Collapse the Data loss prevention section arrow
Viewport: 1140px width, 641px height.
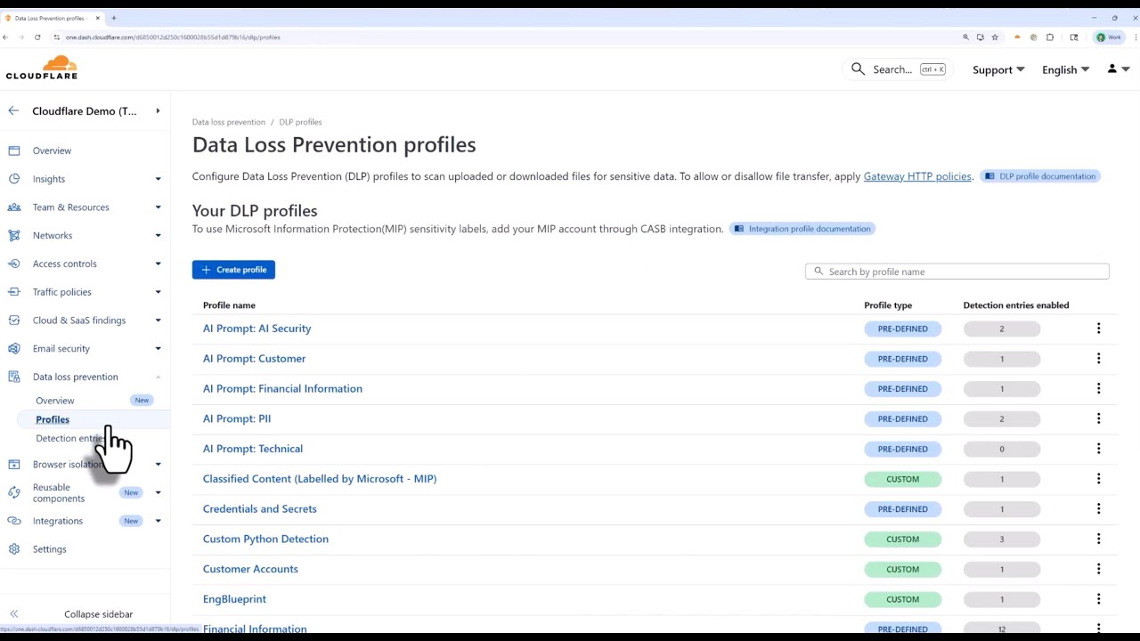coord(158,377)
